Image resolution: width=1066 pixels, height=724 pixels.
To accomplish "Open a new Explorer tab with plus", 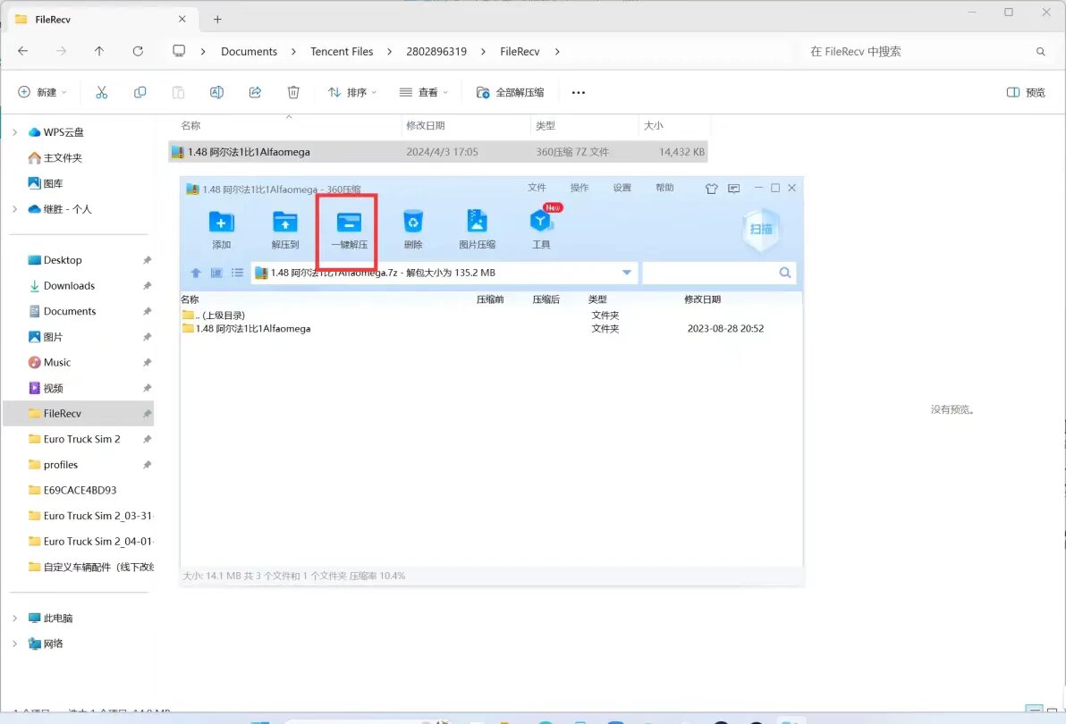I will [217, 19].
